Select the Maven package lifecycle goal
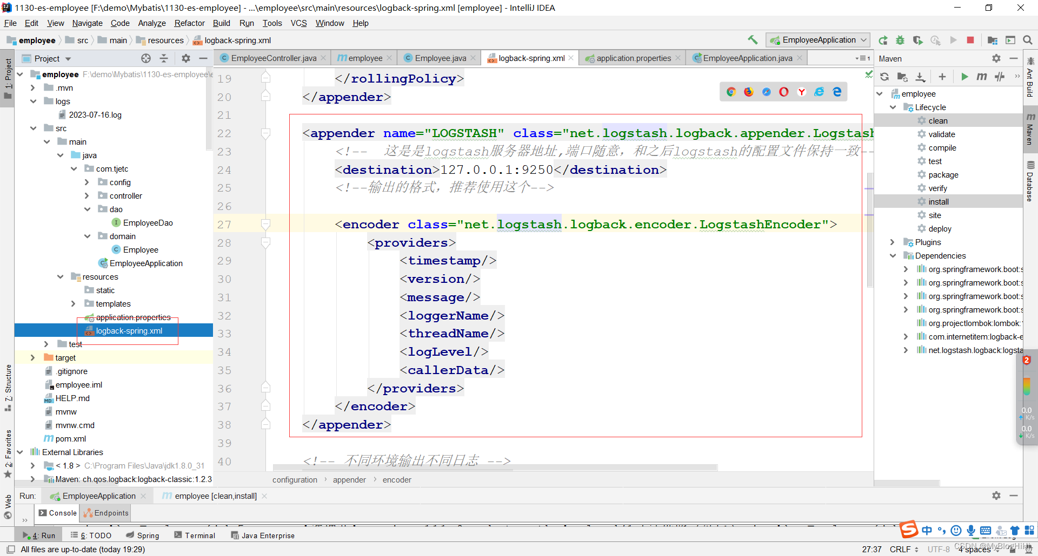This screenshot has height=556, width=1038. coord(943,175)
